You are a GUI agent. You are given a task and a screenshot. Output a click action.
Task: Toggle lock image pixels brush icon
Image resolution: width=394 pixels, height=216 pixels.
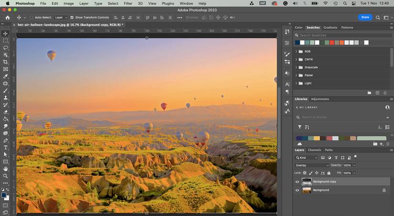pyautogui.click(x=310, y=173)
